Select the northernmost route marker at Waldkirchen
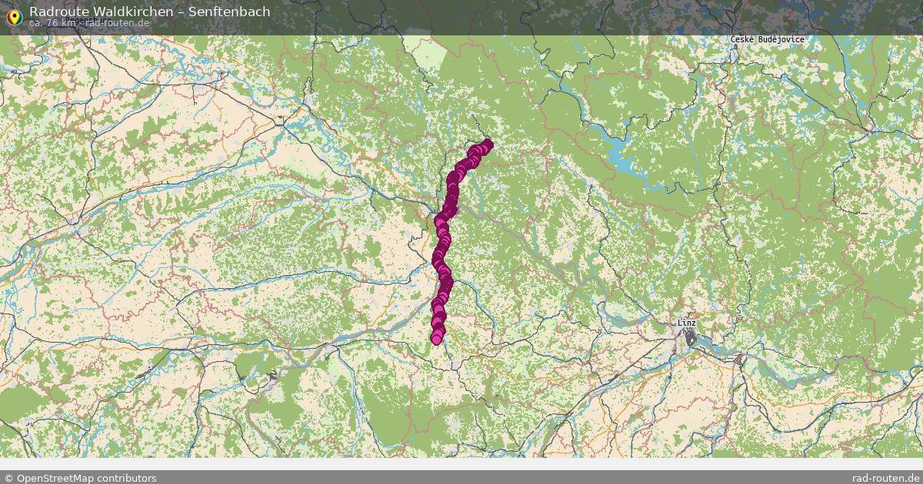The image size is (923, 484). 488,144
